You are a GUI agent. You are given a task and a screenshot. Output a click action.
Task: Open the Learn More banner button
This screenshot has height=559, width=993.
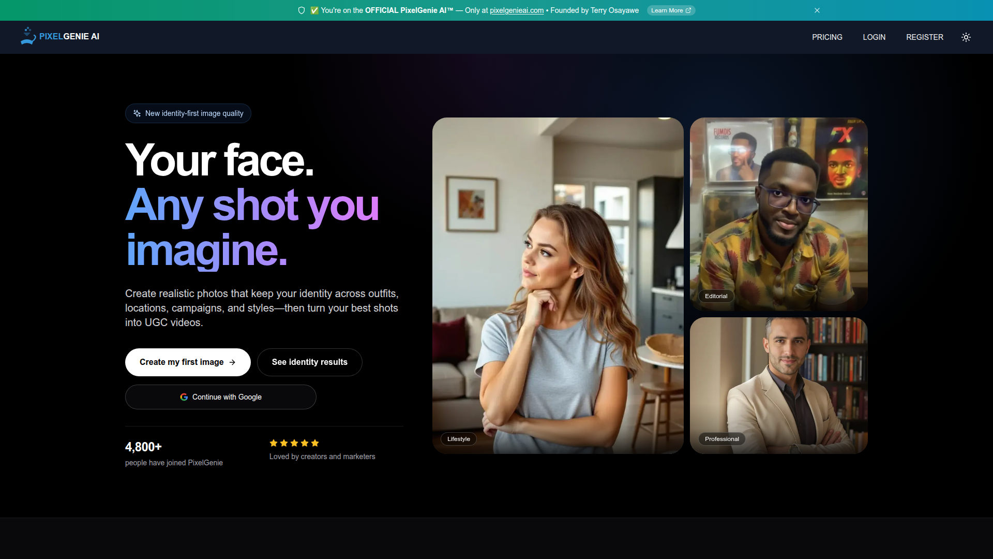coord(671,10)
